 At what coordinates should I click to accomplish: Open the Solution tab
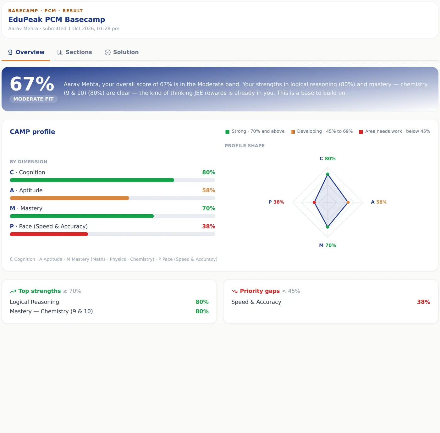122,52
